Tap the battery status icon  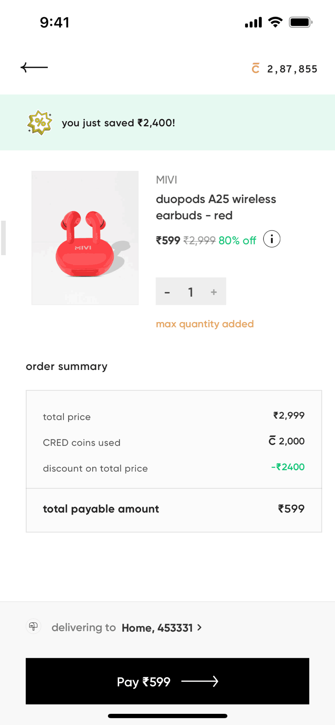tap(300, 22)
